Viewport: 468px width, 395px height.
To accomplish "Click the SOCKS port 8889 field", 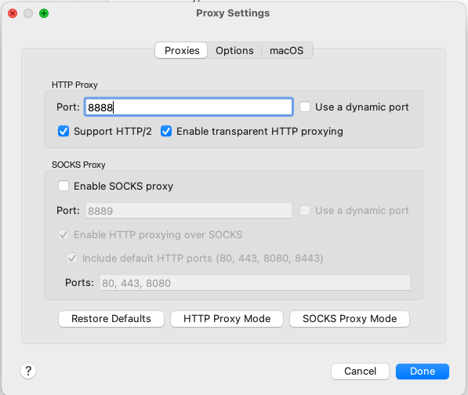I will click(189, 211).
